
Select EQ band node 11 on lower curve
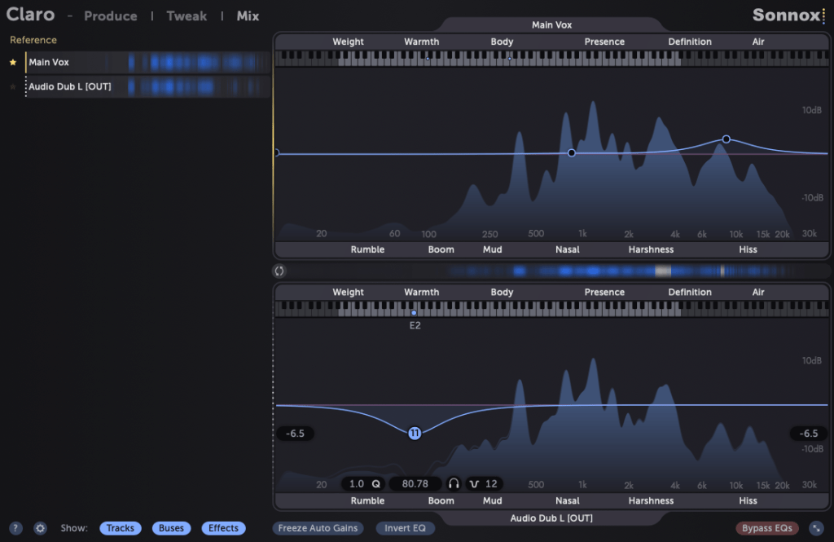[x=415, y=434]
